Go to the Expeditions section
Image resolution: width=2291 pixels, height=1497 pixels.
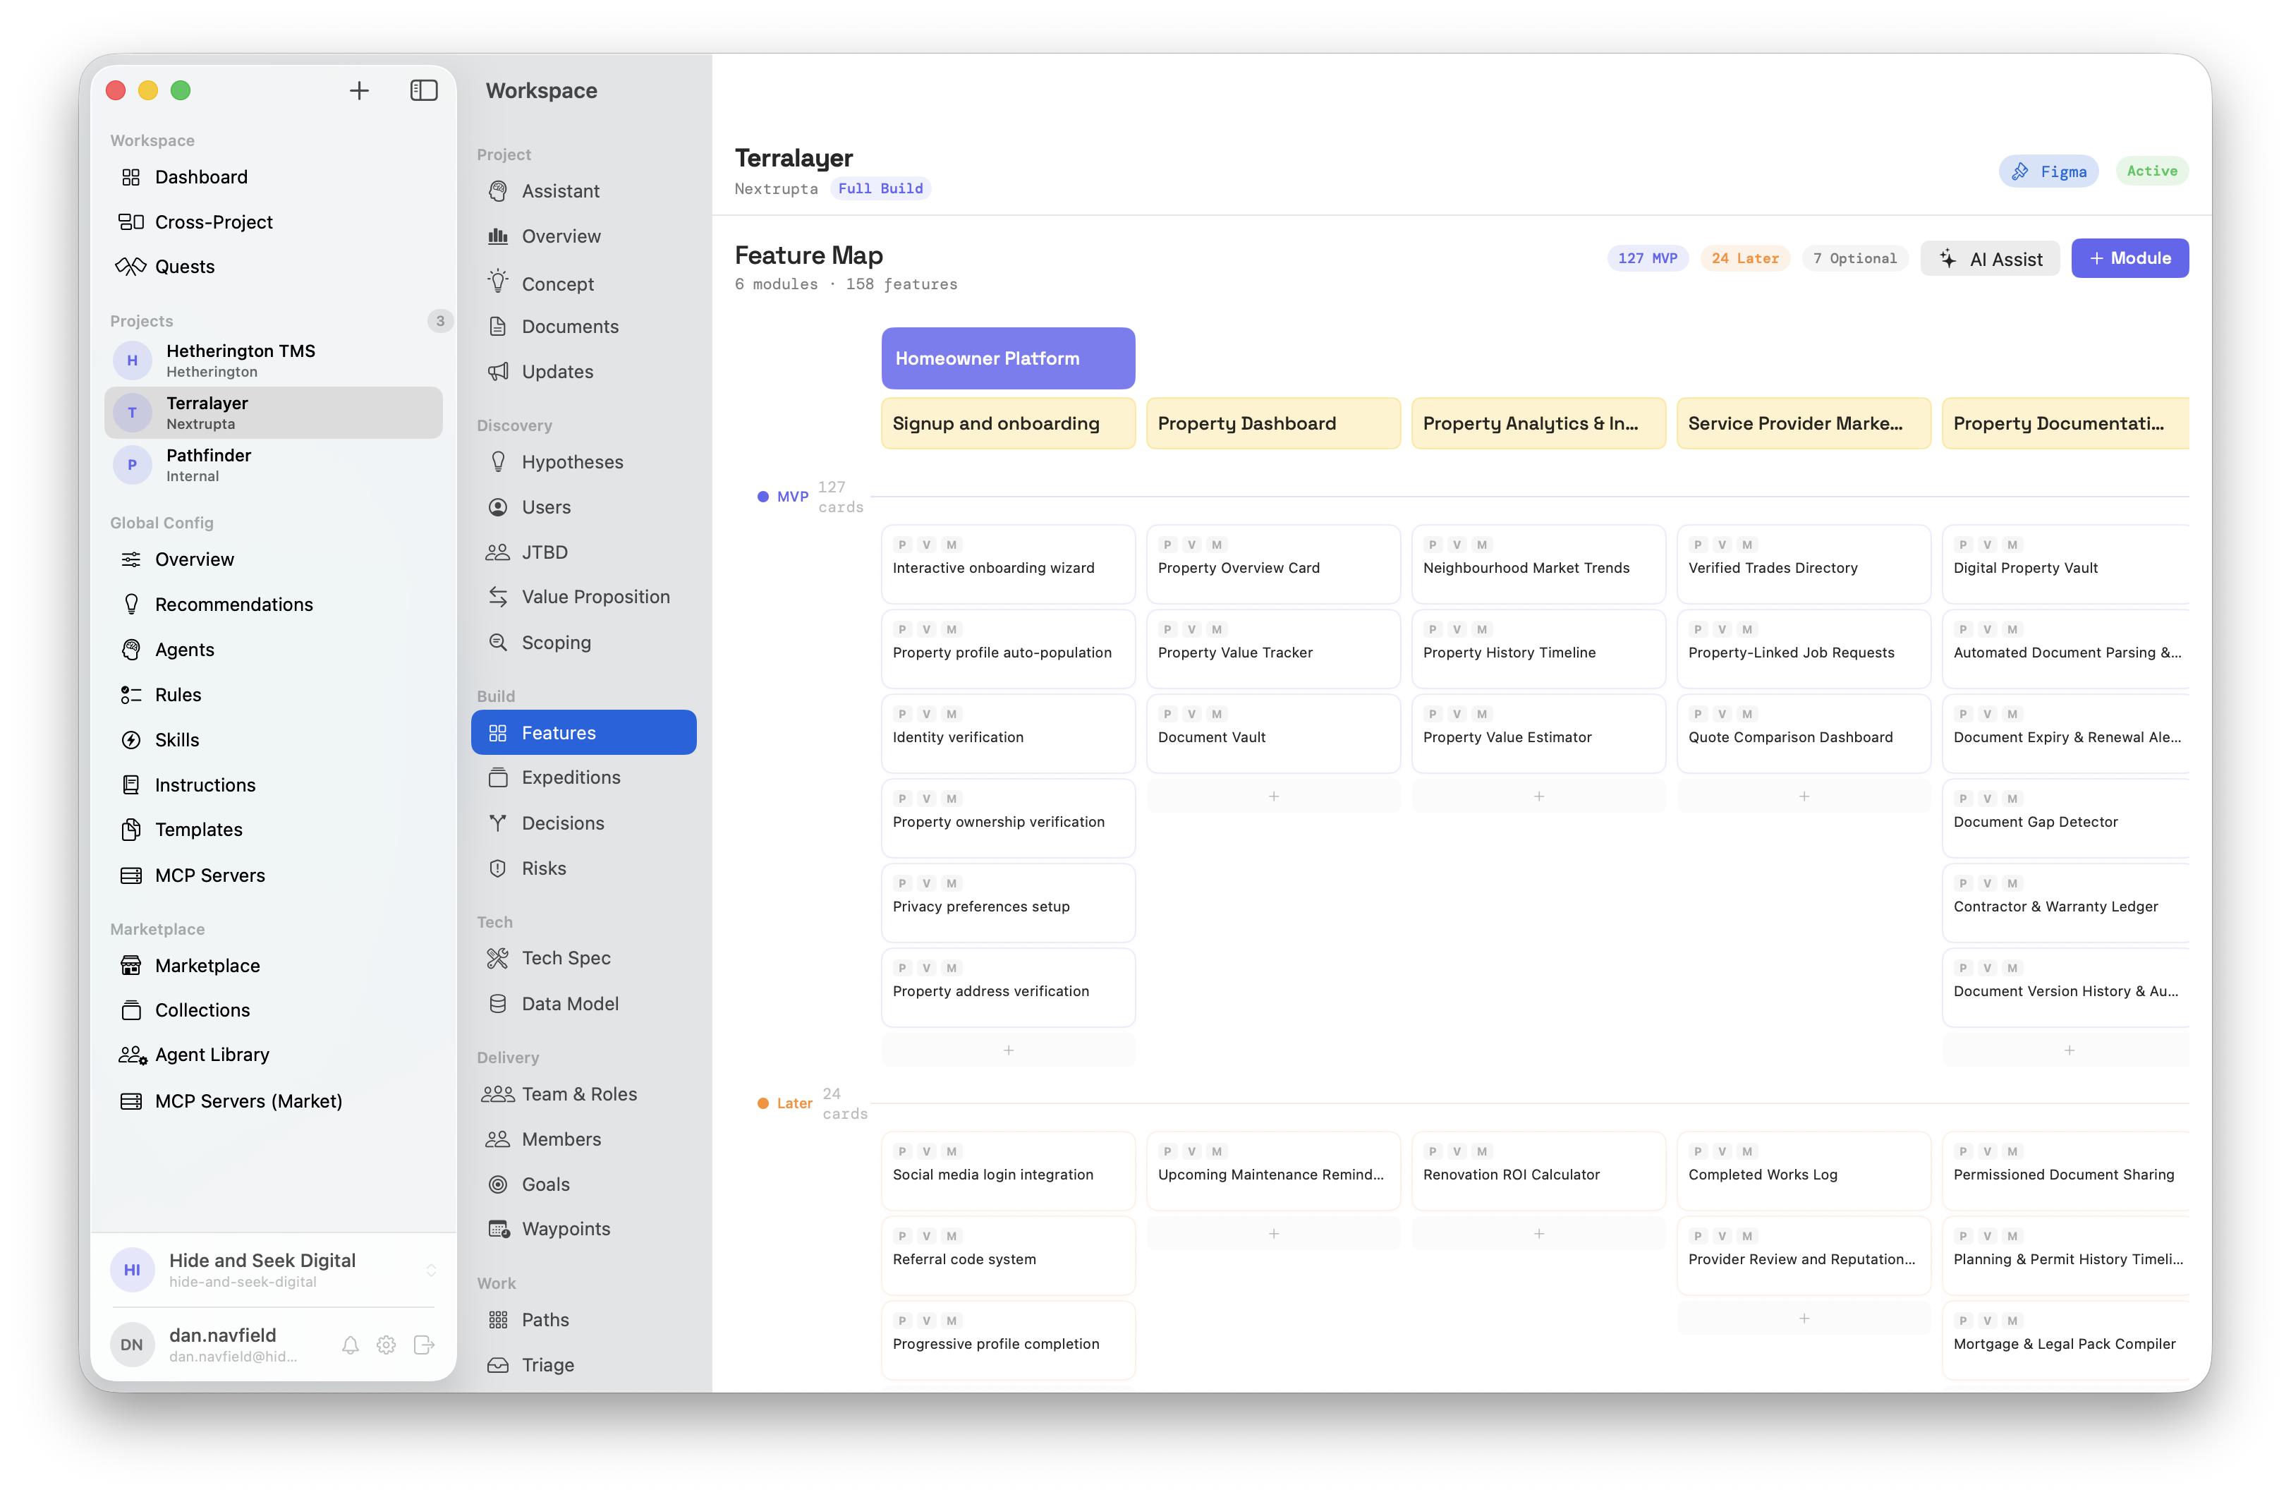coord(570,777)
